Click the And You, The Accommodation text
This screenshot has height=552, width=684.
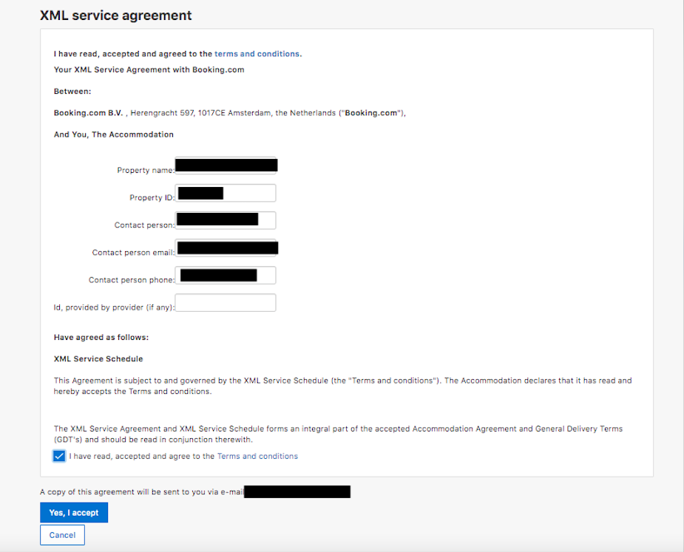(x=113, y=134)
